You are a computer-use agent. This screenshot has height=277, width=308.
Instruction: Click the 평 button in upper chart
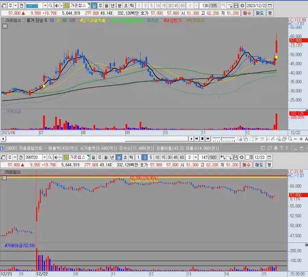coord(270,13)
